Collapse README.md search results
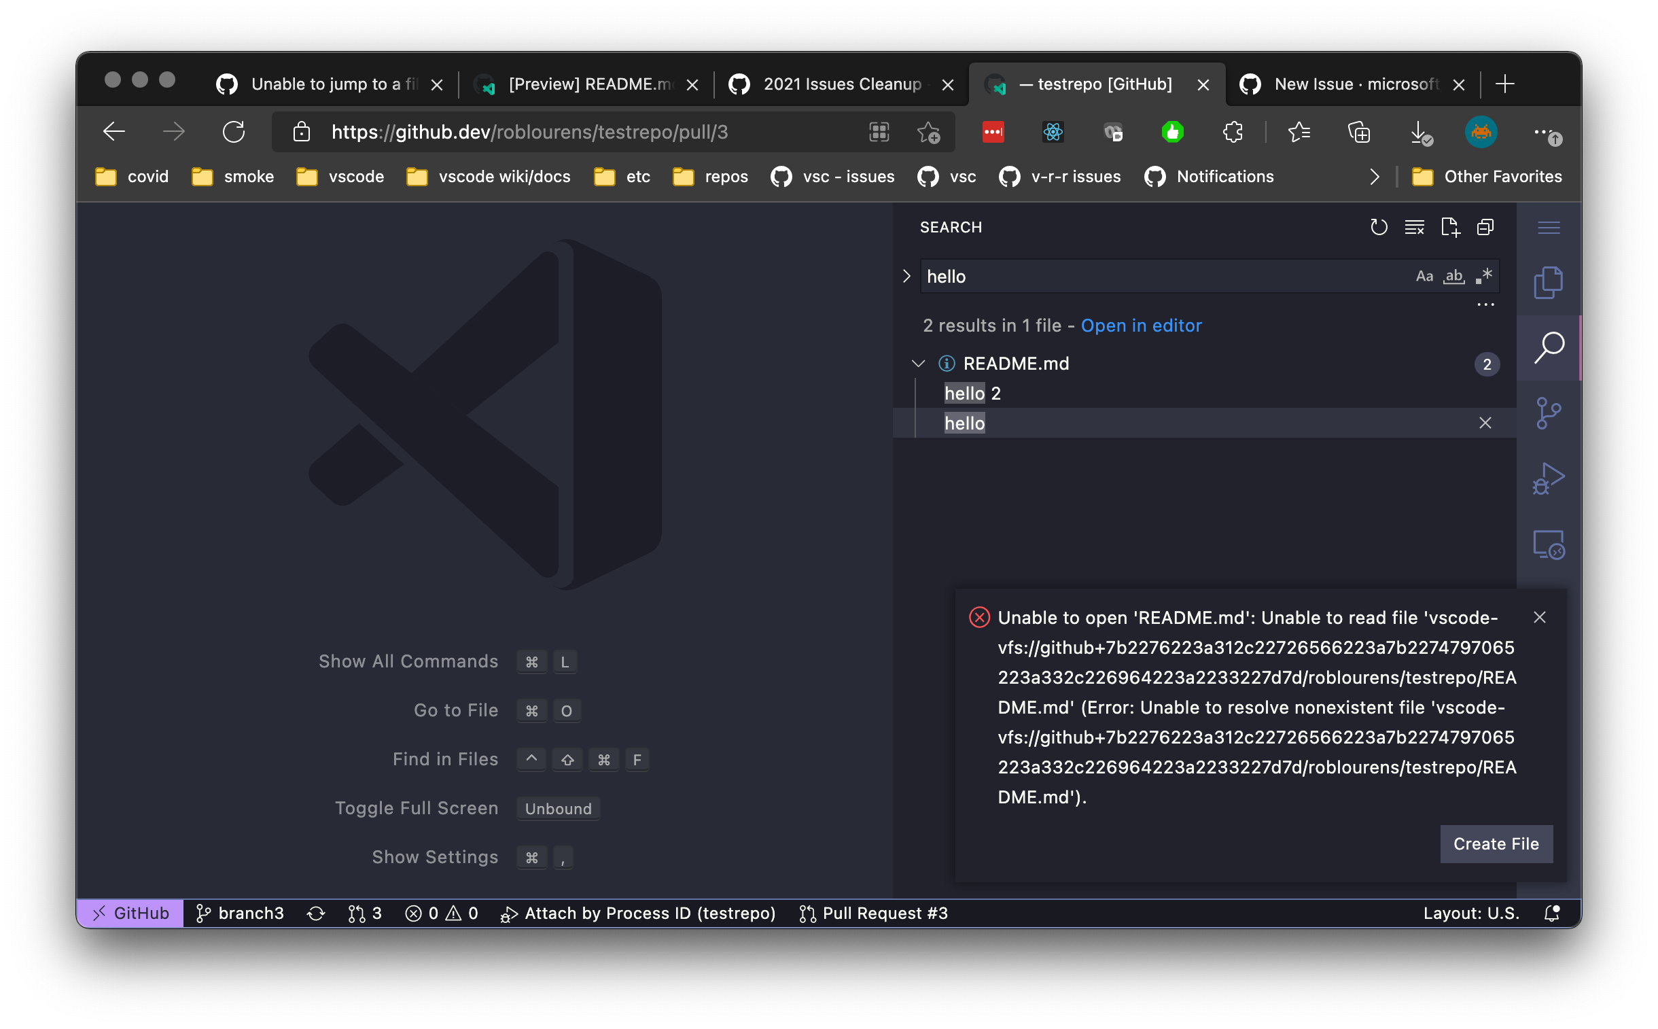The height and width of the screenshot is (1029, 1658). pos(918,364)
